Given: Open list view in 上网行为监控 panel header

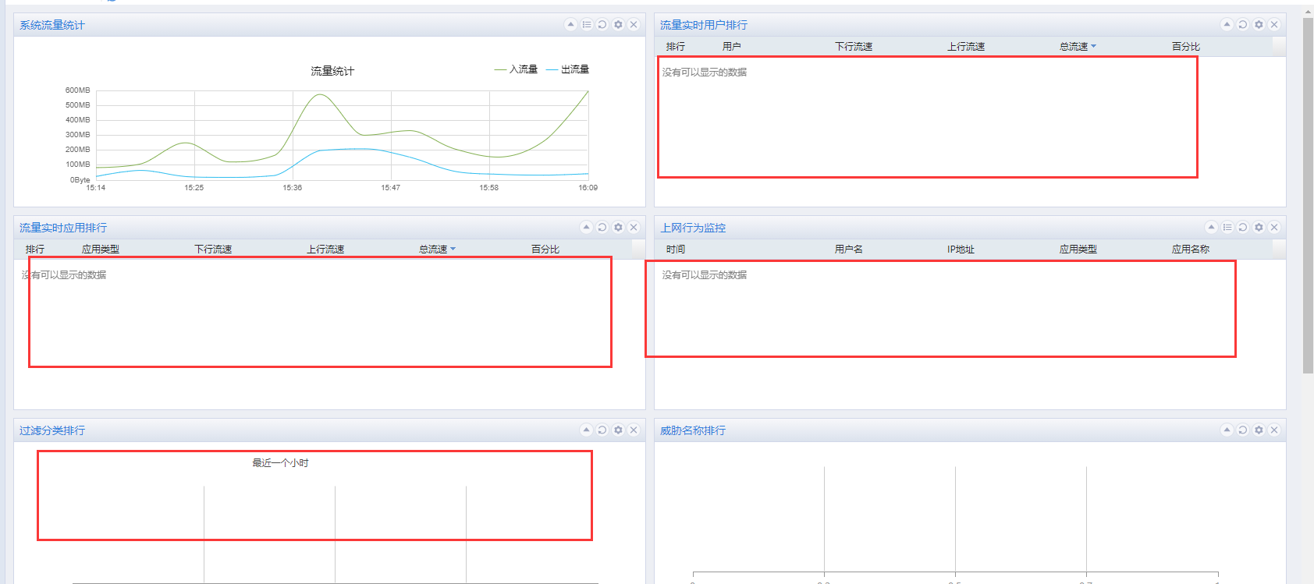Looking at the screenshot, I should [1227, 228].
